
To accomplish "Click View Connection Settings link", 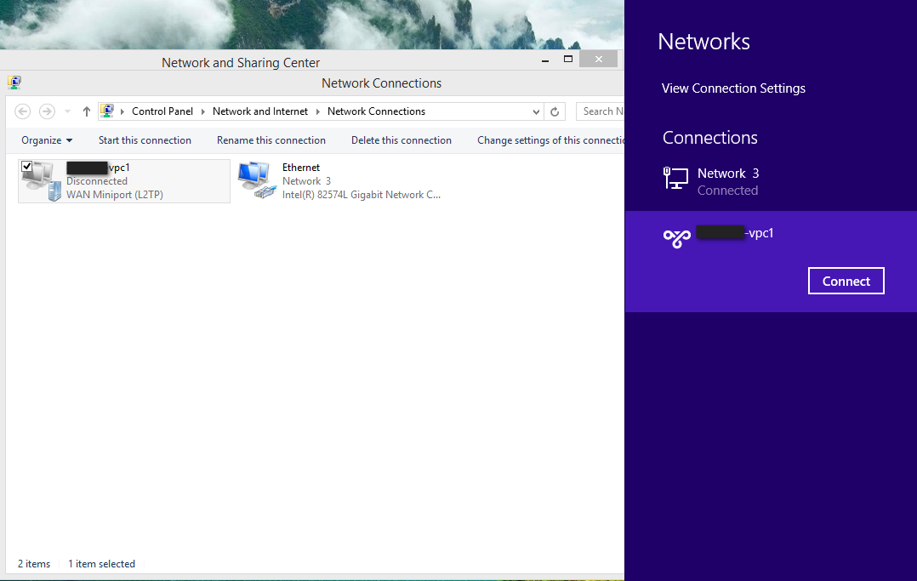I will pyautogui.click(x=733, y=88).
